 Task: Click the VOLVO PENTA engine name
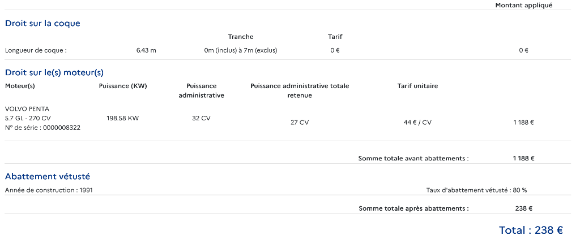[27, 108]
